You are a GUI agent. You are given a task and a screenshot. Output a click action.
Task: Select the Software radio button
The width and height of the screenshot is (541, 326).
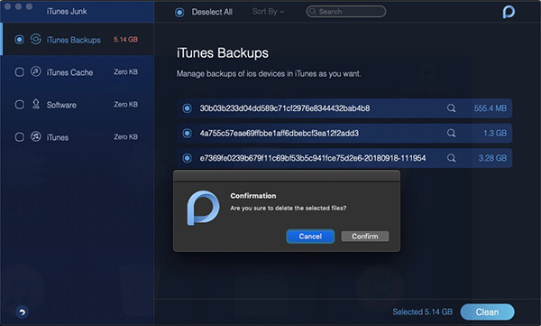tap(19, 105)
